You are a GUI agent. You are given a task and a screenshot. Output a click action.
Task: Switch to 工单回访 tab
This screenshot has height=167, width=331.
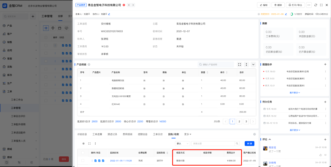(158, 134)
